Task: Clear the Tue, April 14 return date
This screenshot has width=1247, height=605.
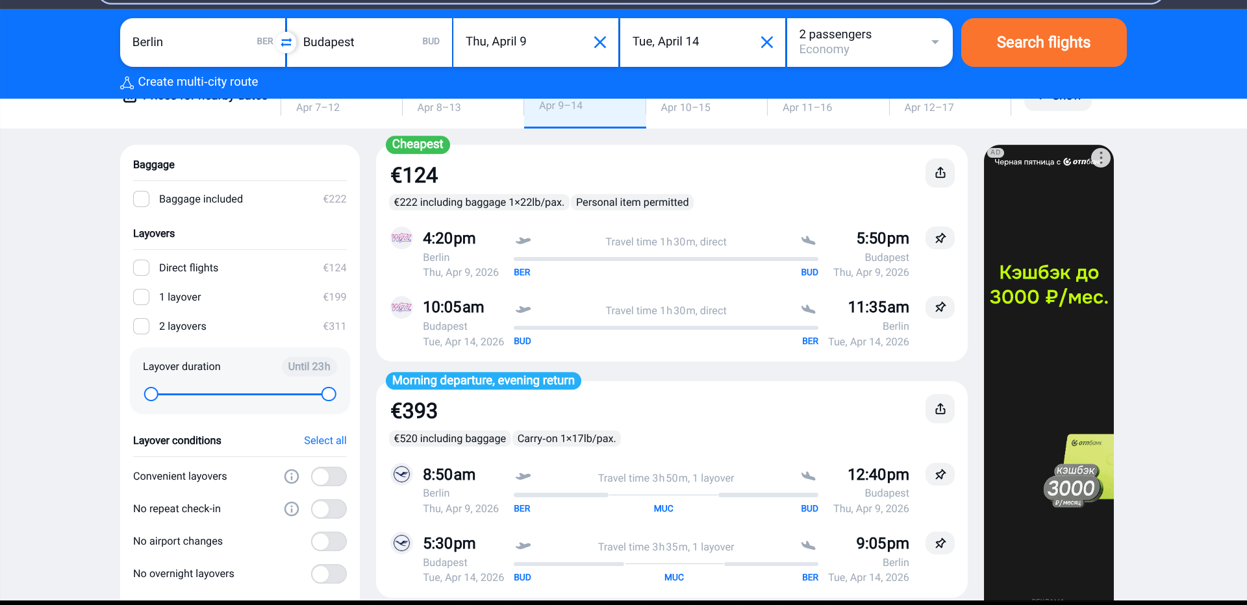Action: click(x=766, y=42)
